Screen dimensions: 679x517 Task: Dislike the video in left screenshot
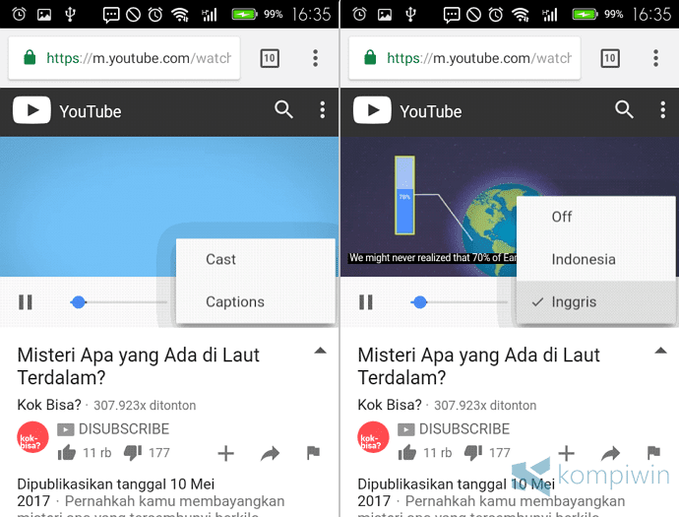[133, 452]
